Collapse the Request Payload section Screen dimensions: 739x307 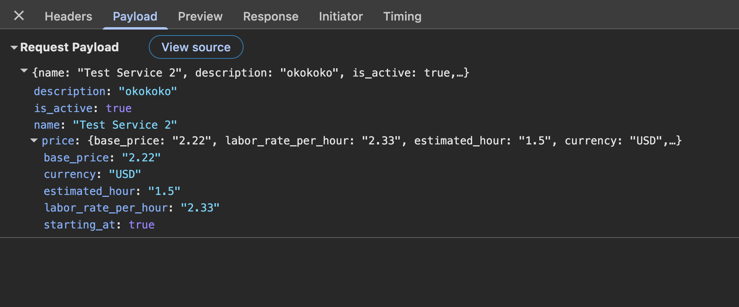[14, 47]
